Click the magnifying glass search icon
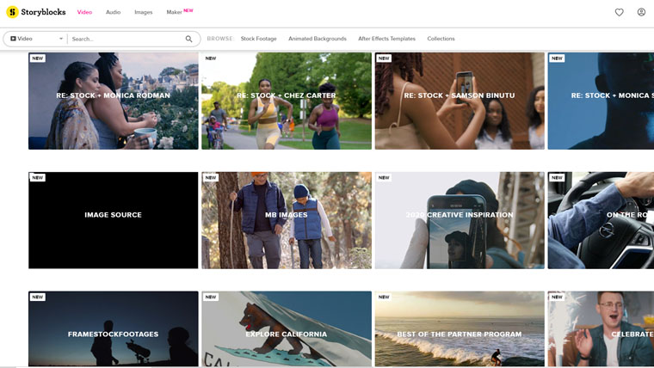This screenshot has height=368, width=654. [189, 39]
